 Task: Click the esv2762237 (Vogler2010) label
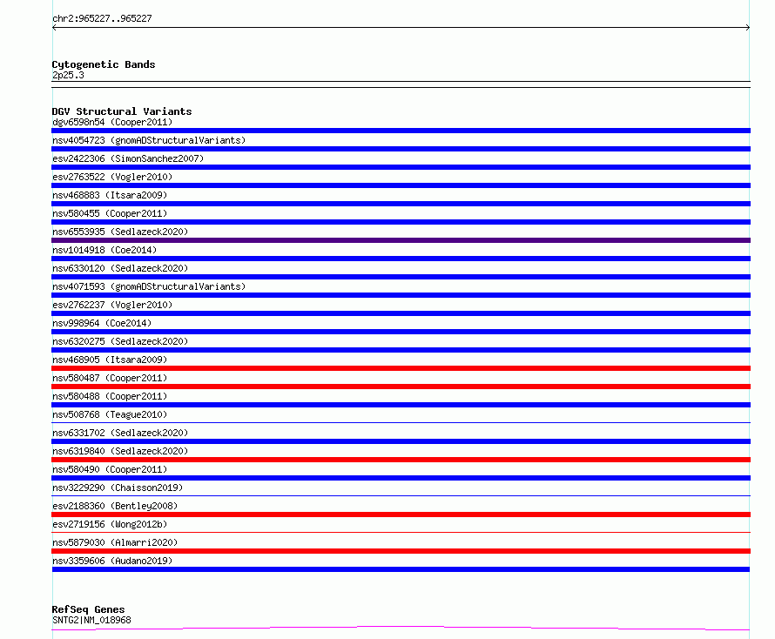112,305
